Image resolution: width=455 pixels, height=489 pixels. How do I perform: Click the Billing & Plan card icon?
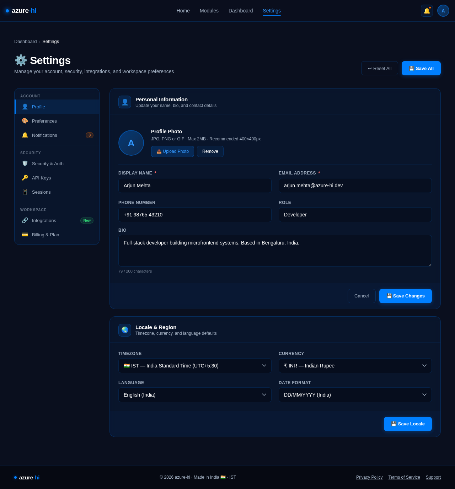[x=25, y=235]
